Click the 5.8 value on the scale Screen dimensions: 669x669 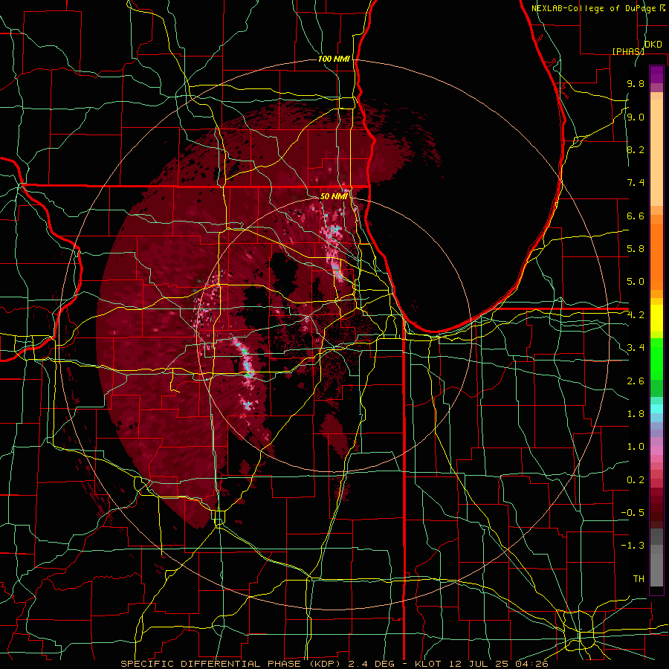pyautogui.click(x=636, y=249)
